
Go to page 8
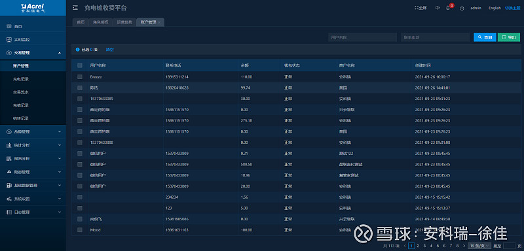pyautogui.click(x=457, y=246)
